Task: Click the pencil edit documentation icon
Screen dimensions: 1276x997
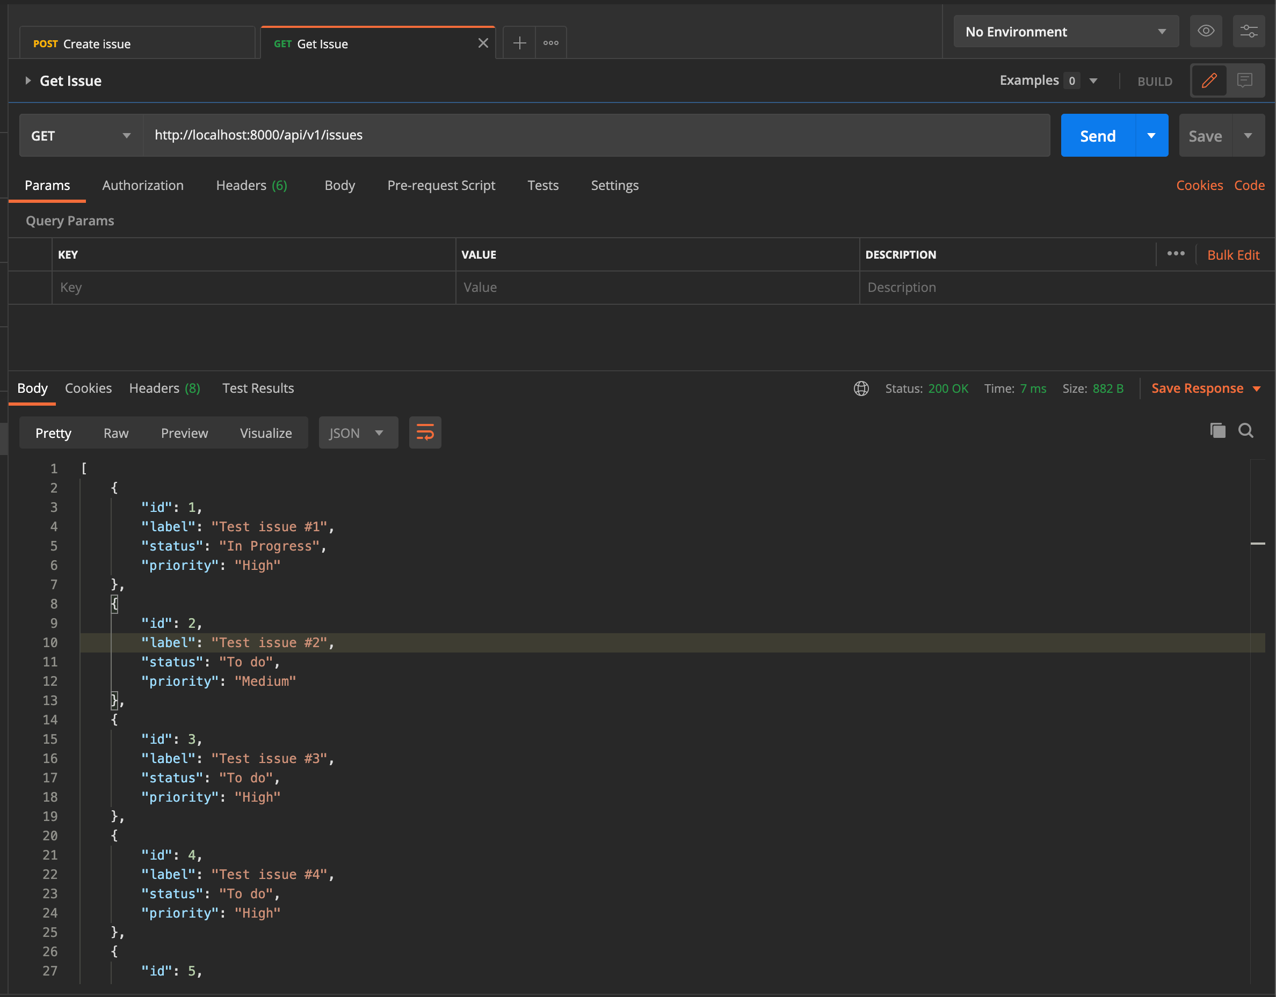Action: 1209,80
